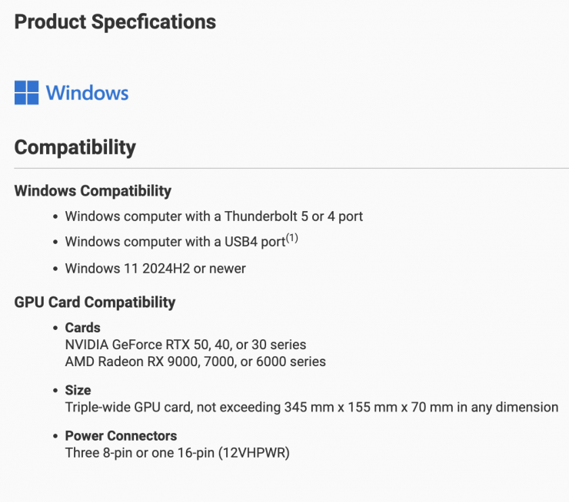Screen dimensions: 569x502
Task: Click the USB4 port requirement line
Action: [175, 243]
